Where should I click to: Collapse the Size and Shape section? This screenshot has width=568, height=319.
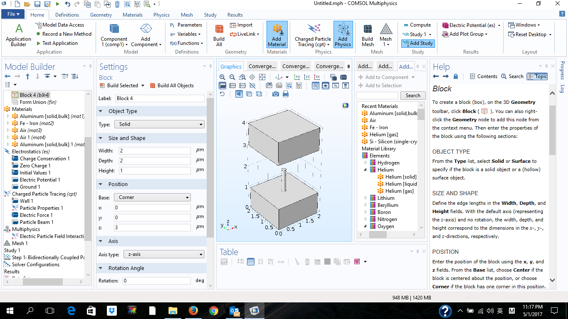coord(101,138)
